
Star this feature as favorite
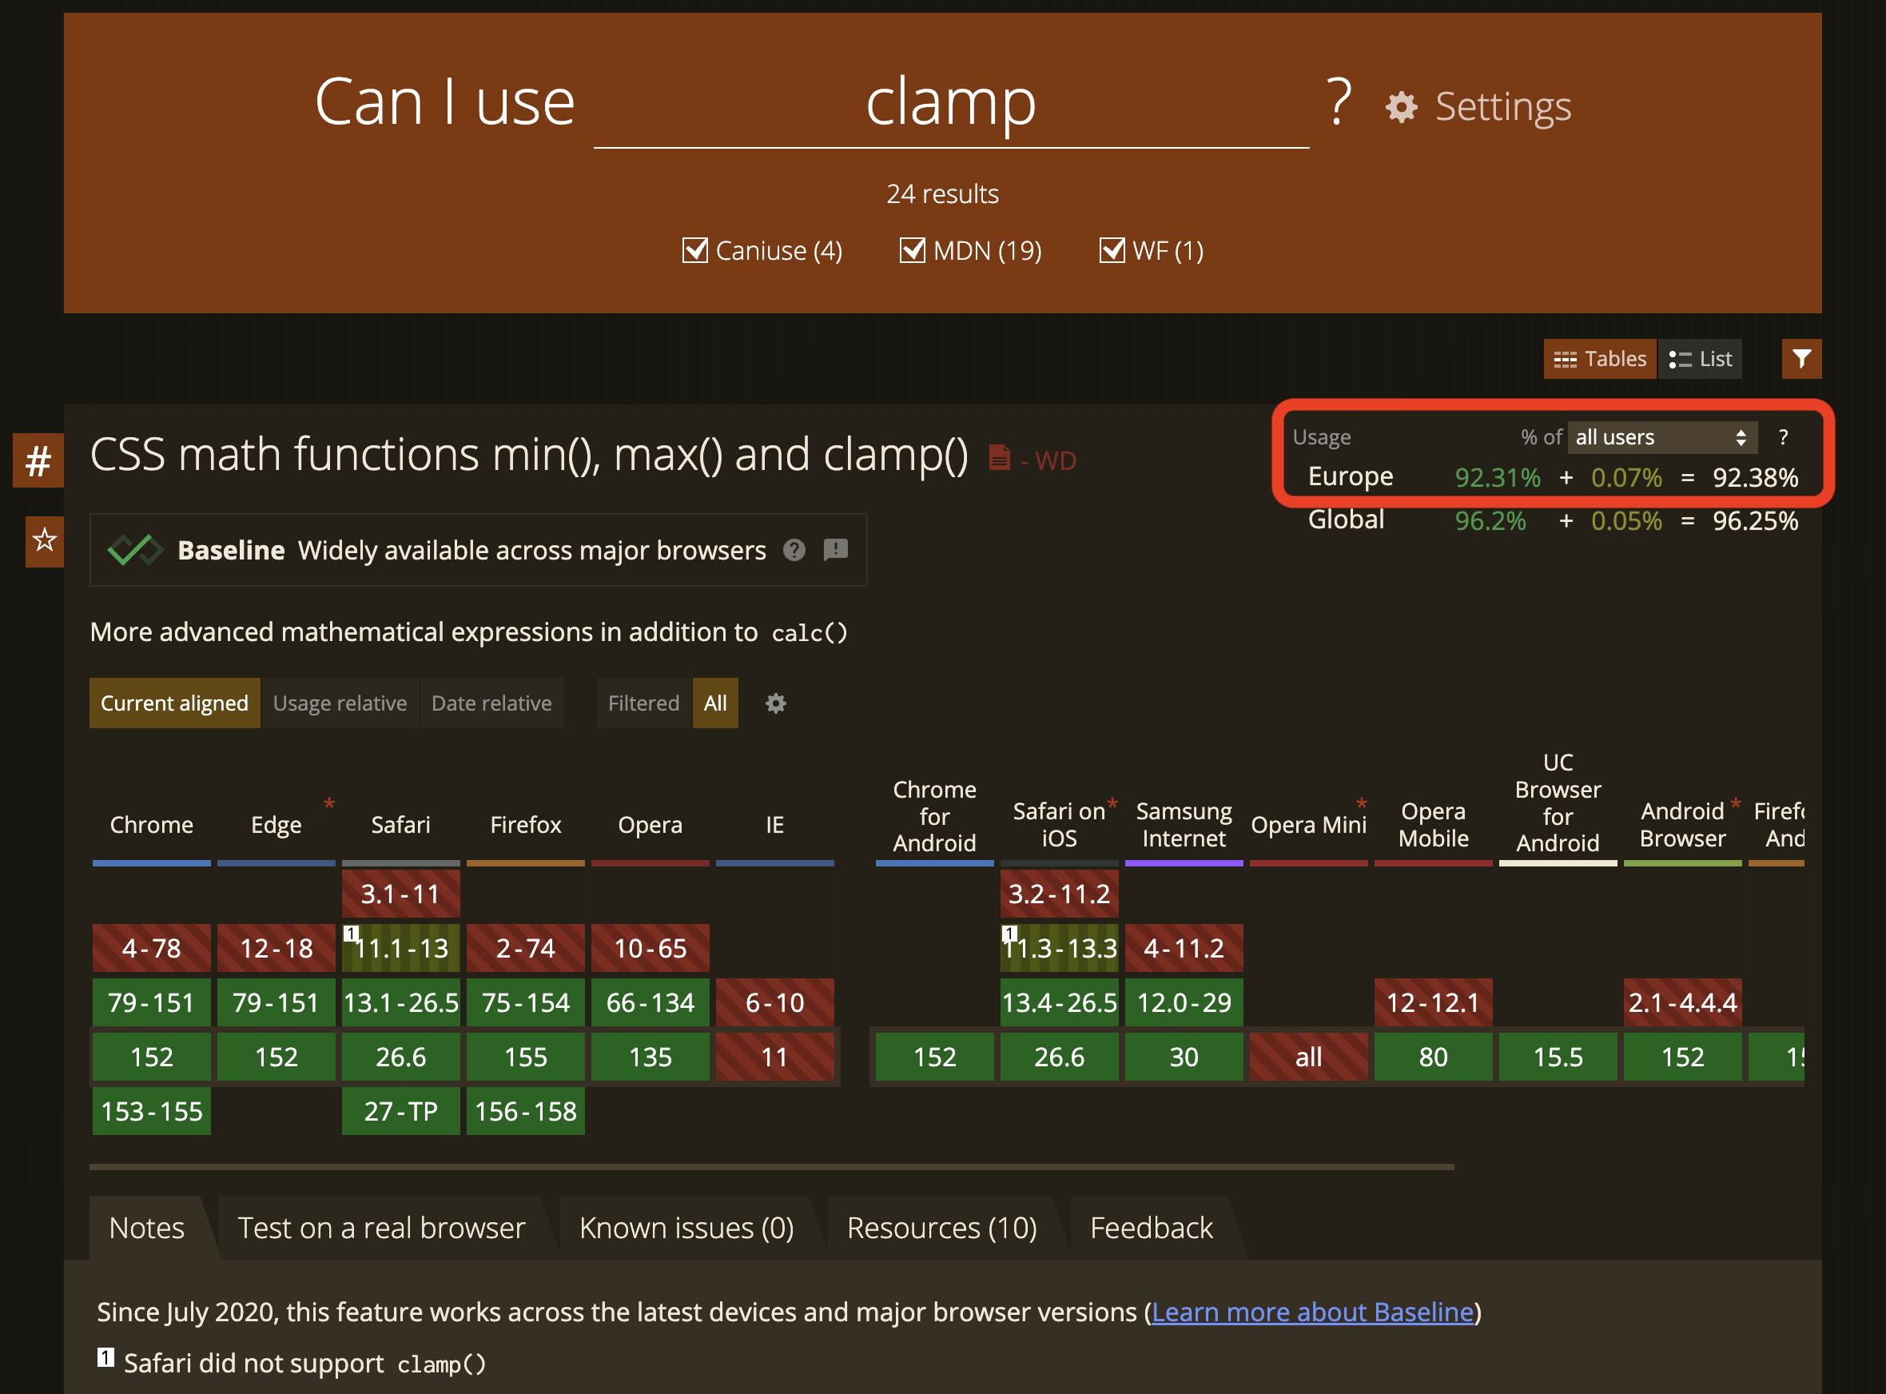point(44,540)
